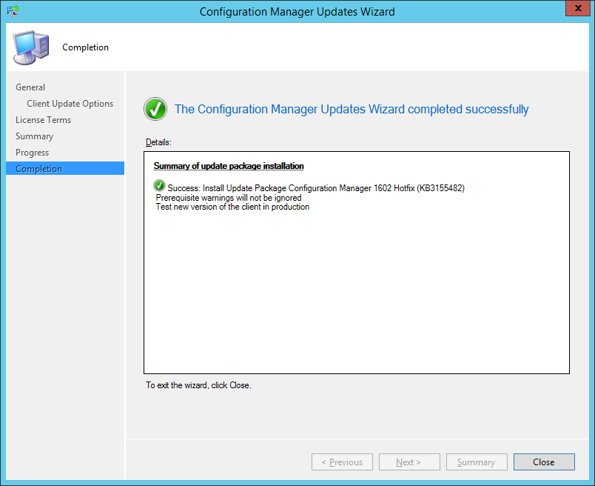595x486 pixels.
Task: Click the < Previous button
Action: tap(342, 462)
